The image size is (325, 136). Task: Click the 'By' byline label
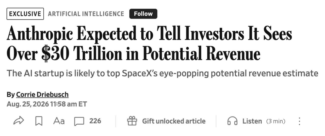click(10, 95)
